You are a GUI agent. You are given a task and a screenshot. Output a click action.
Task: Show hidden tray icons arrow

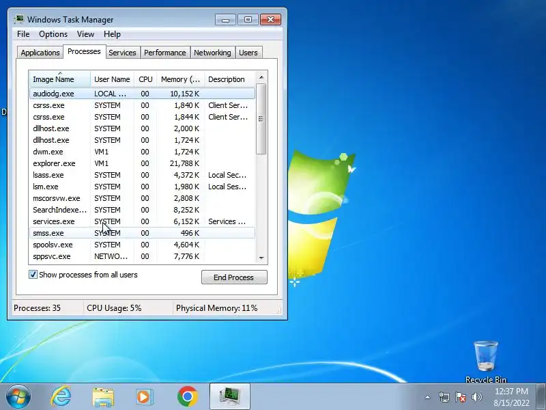427,397
